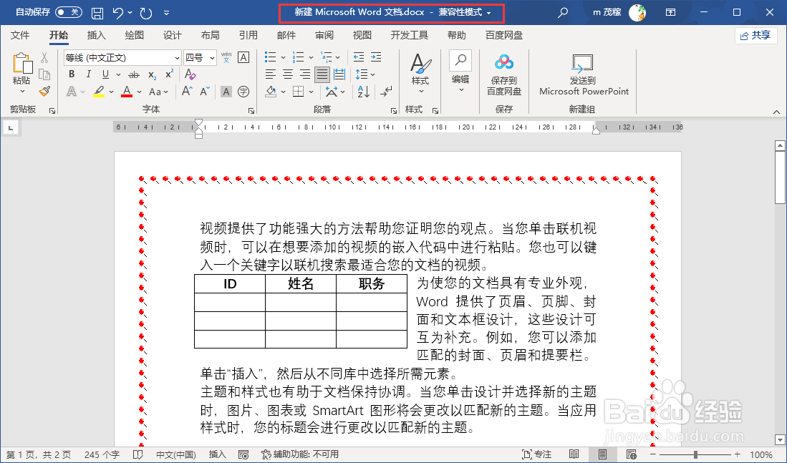Switch to the 插入 ribbon tab
The width and height of the screenshot is (787, 463).
[97, 34]
